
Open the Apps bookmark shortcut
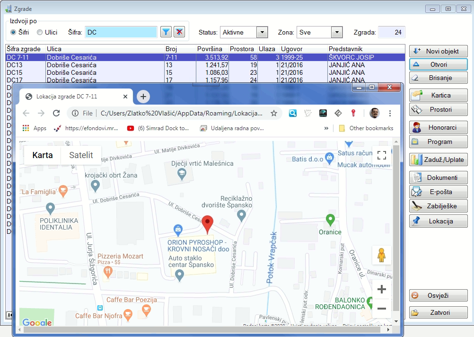[x=34, y=128]
